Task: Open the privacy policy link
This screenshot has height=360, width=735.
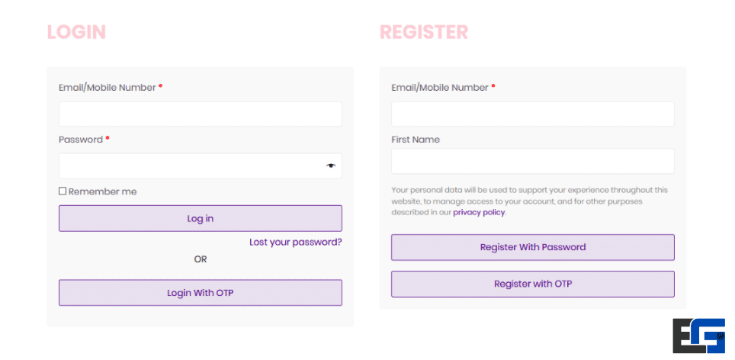Action: point(479,213)
